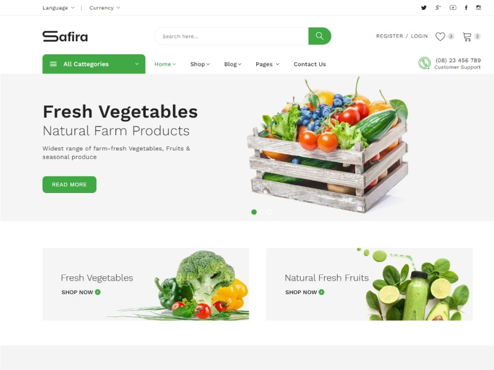This screenshot has width=494, height=370.
Task: Switch to the third slide dot
Action: click(269, 212)
